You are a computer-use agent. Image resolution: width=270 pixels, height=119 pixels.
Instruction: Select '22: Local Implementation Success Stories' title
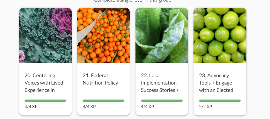pos(160,83)
